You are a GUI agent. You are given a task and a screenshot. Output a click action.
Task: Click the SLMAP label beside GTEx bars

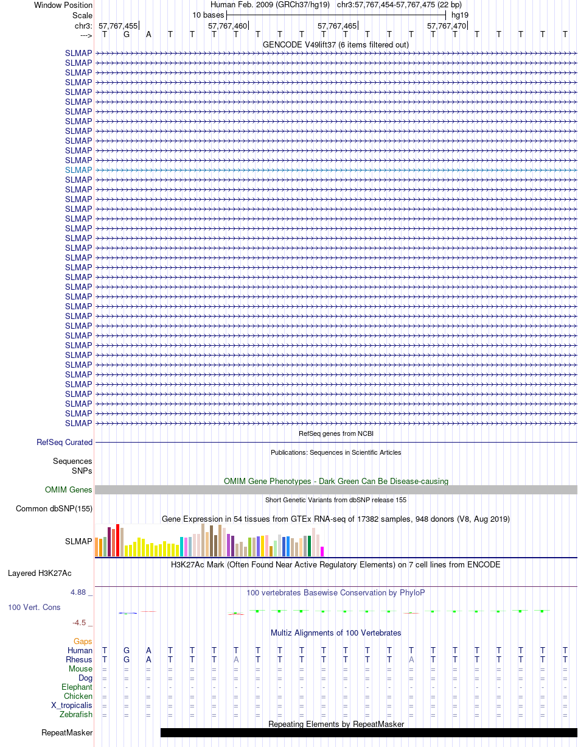coord(78,541)
